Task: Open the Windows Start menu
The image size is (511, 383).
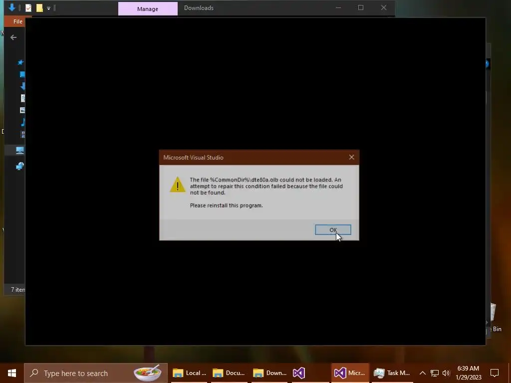Action: (12, 373)
